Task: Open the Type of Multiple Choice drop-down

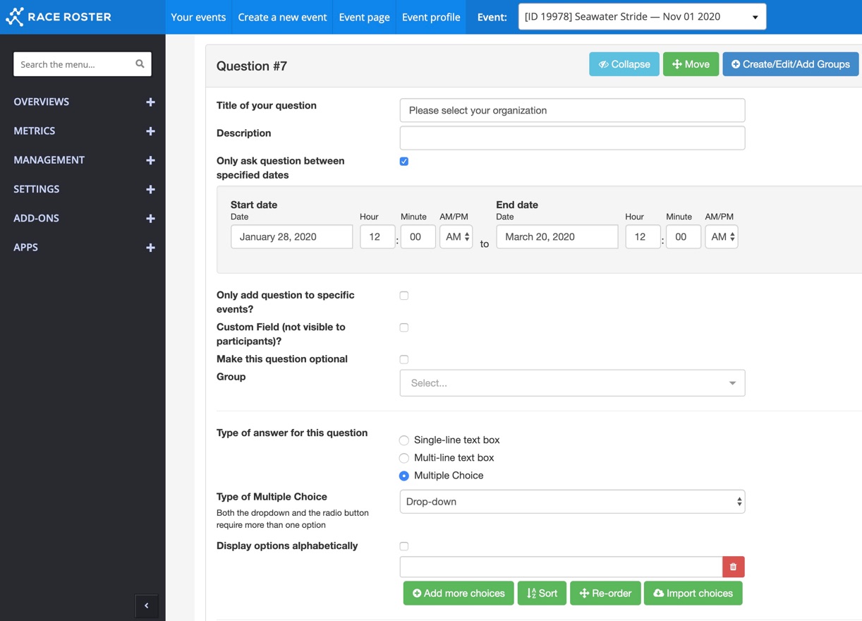Action: pos(571,502)
